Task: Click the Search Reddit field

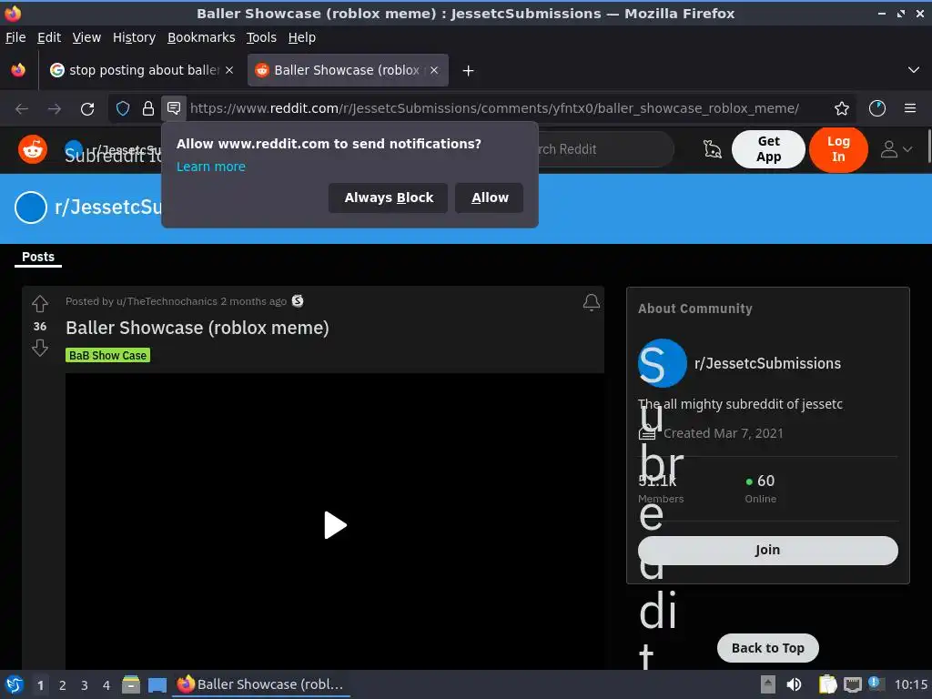Action: pyautogui.click(x=605, y=149)
